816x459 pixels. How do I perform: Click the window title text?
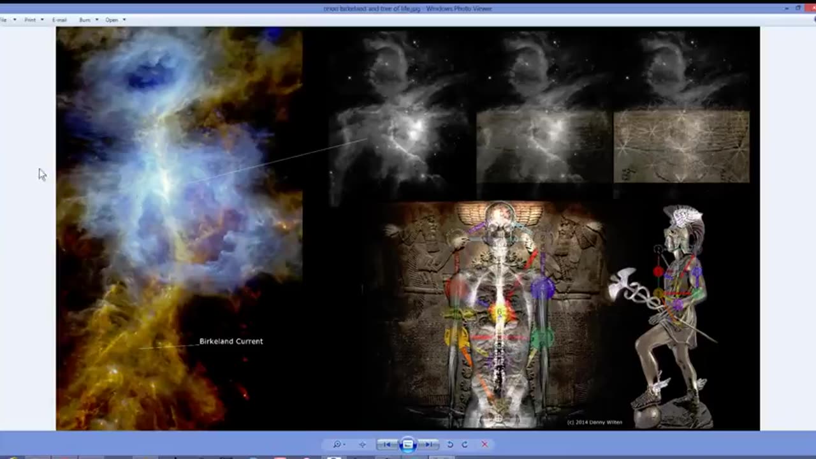pos(407,8)
